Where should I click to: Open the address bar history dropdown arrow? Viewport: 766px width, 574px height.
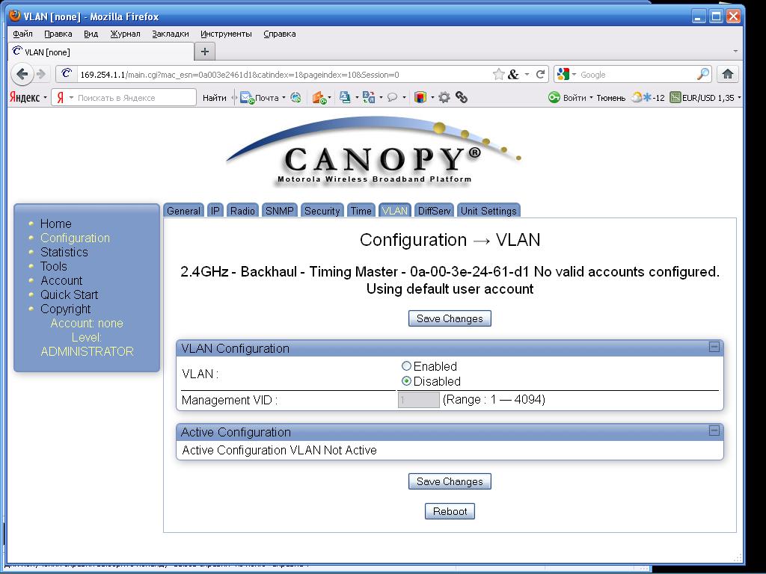click(527, 74)
